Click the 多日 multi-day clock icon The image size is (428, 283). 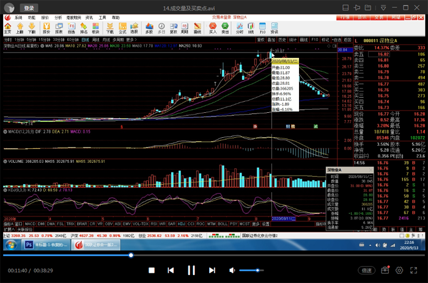point(161,28)
